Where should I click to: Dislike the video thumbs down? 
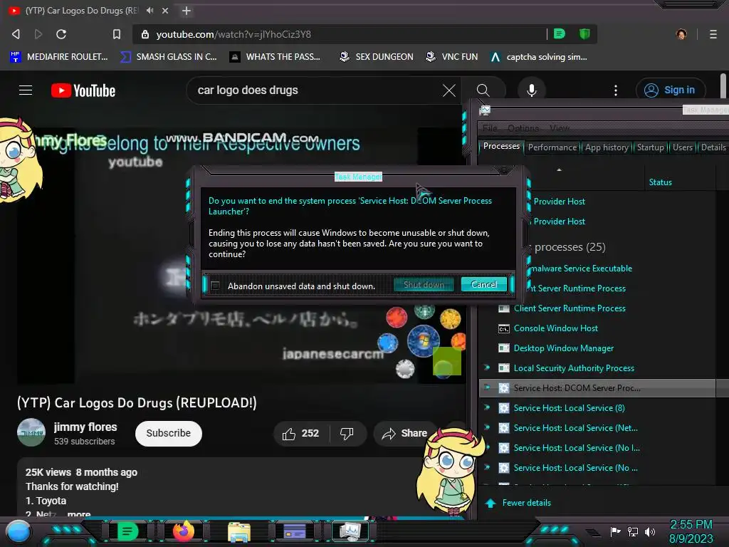(x=347, y=434)
